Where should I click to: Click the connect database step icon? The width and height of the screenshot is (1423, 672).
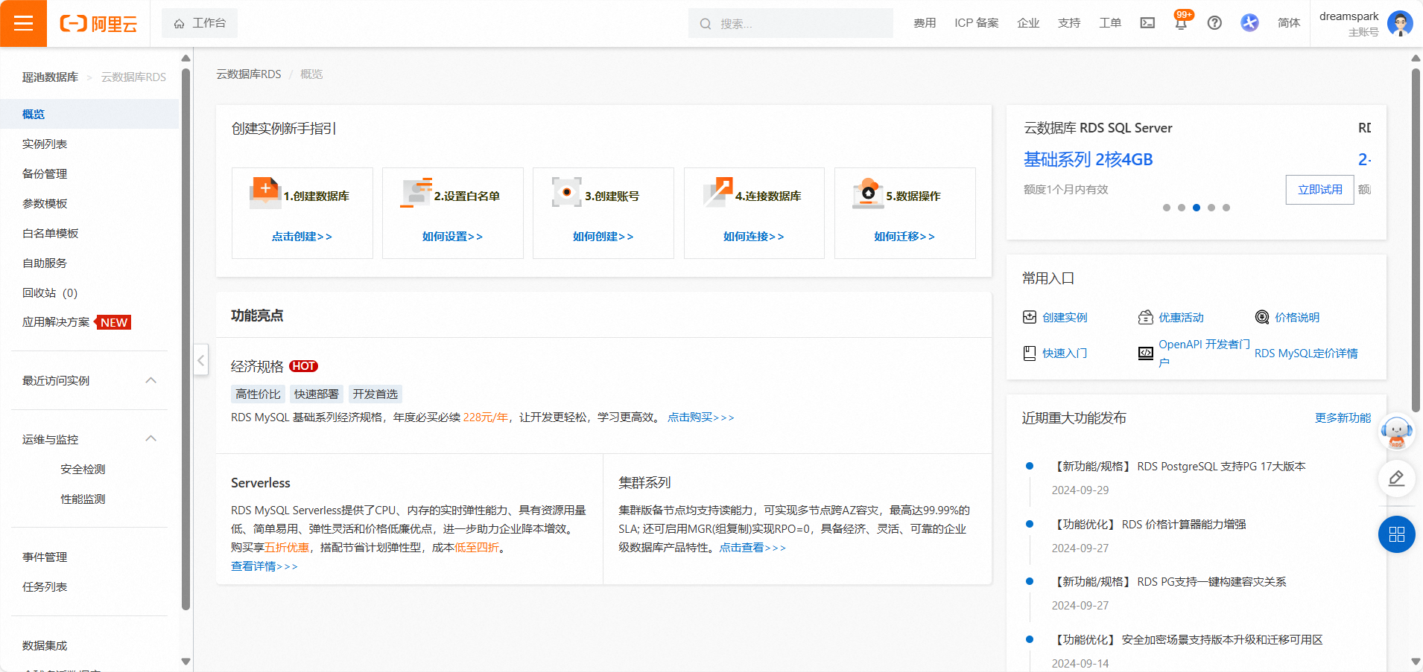pyautogui.click(x=717, y=192)
